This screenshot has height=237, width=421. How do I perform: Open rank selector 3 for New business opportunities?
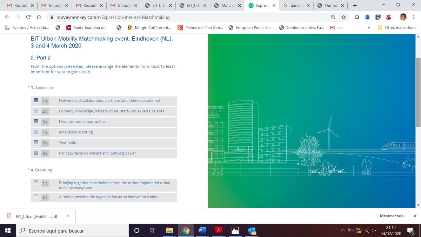point(45,122)
